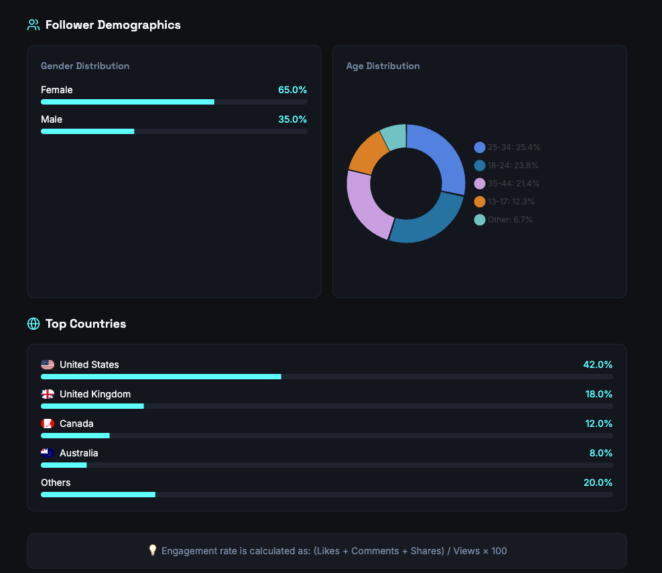
Task: Click the 35-44 legend label
Action: coord(513,183)
